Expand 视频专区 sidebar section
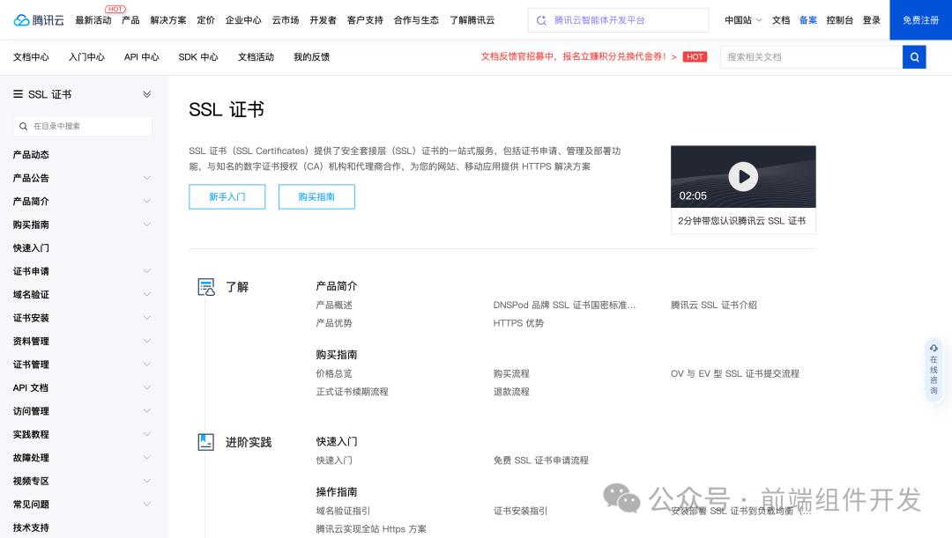The height and width of the screenshot is (538, 952). (147, 481)
